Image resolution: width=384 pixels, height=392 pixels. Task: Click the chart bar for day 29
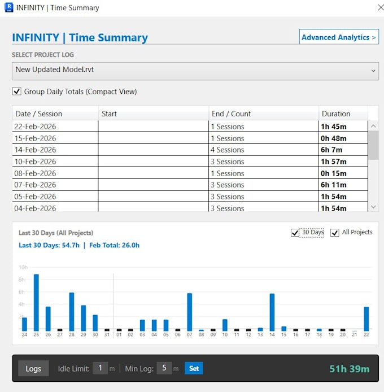click(84, 318)
